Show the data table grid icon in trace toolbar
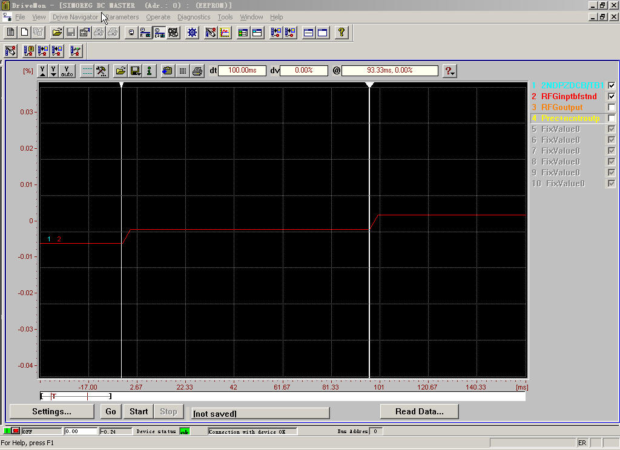Screen dimensions: 620x450 [x=183, y=71]
